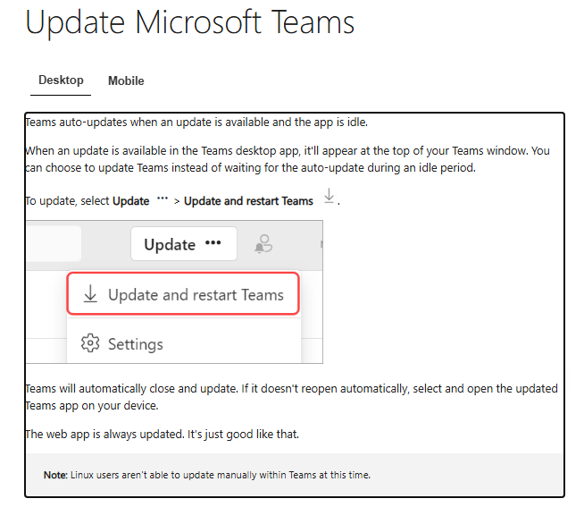Click the bold Update word in instructions

click(130, 201)
